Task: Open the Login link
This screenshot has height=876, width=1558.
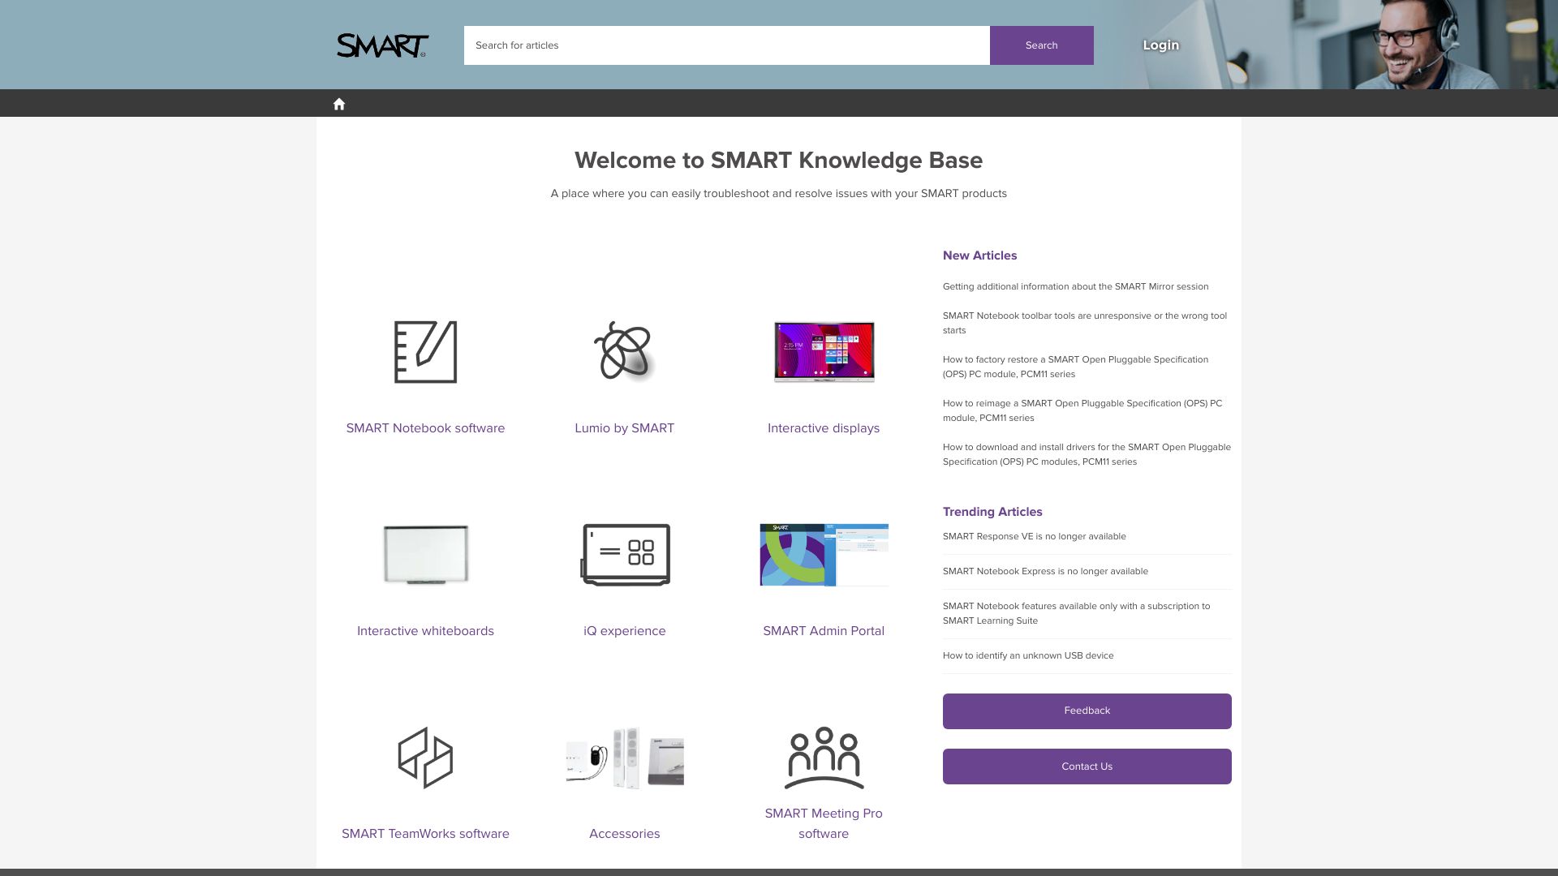Action: click(1160, 45)
